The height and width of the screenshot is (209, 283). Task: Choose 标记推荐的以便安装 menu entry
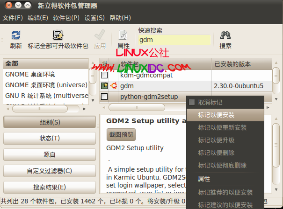tap(225, 192)
